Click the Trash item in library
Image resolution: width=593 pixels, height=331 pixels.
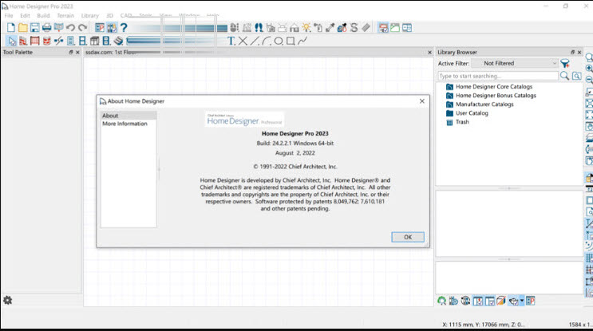[462, 122]
